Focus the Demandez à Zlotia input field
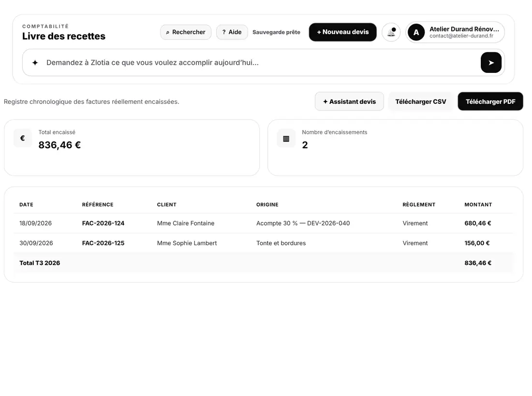The image size is (532, 396). (259, 63)
